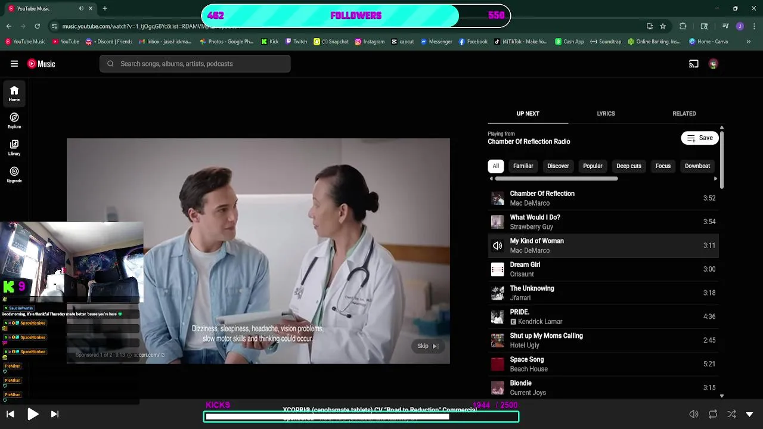Reload the page
This screenshot has width=763, height=429.
coord(37,26)
